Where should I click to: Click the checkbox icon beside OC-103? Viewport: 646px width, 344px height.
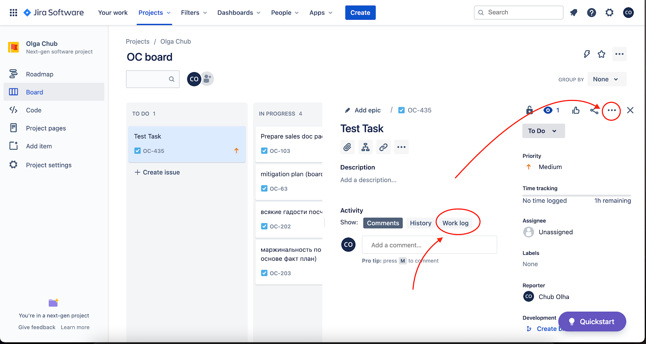[x=264, y=151]
